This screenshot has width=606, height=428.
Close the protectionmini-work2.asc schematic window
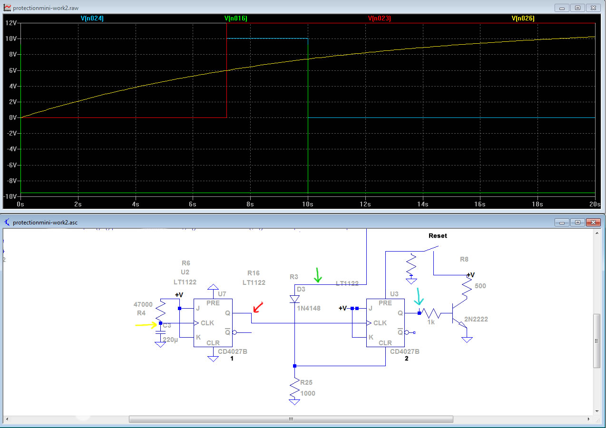point(593,222)
